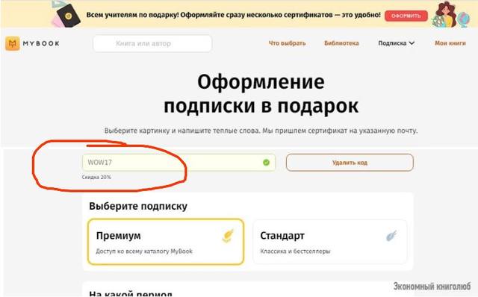Screen dimensions: 478x297
Task: Click the Оформление подписки в подарок heading
Action: point(261,94)
